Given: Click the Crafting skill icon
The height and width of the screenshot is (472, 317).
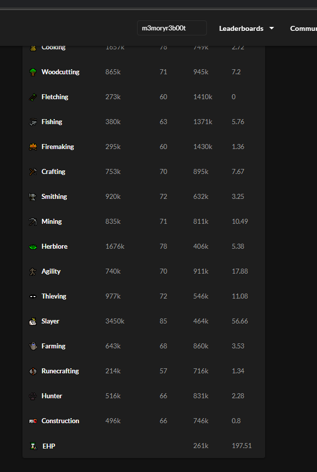Looking at the screenshot, I should click(x=33, y=171).
